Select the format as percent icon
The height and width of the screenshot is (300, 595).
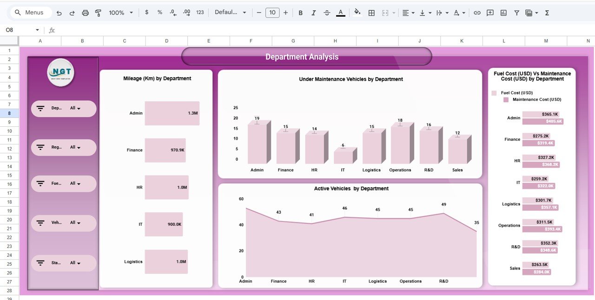click(159, 13)
